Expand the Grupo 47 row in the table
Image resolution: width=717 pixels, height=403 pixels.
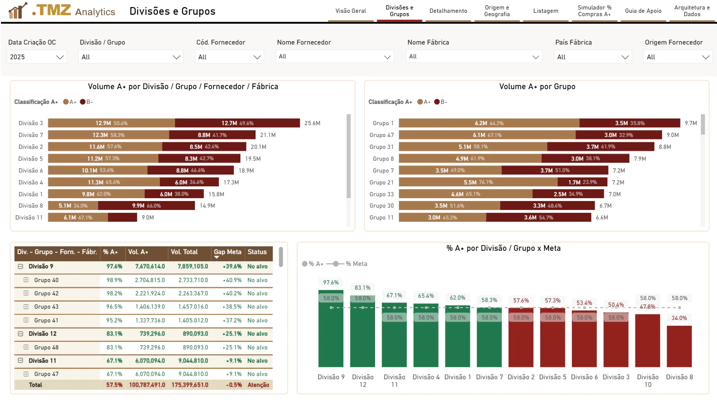tap(26, 374)
